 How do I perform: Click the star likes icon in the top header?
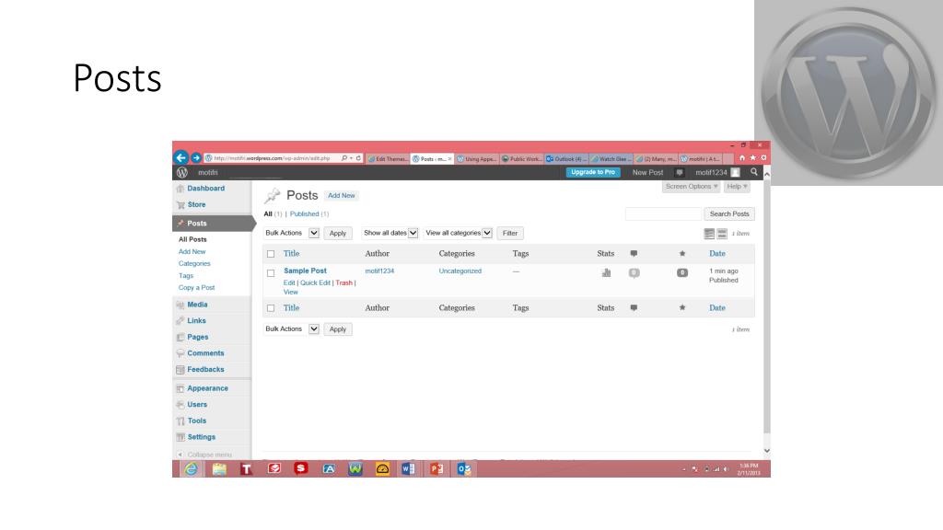click(682, 254)
